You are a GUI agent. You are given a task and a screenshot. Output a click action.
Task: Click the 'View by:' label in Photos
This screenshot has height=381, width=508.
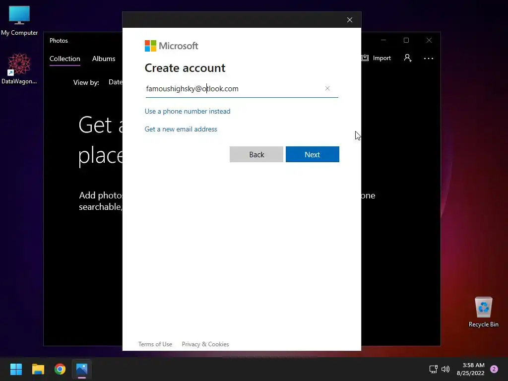[86, 82]
